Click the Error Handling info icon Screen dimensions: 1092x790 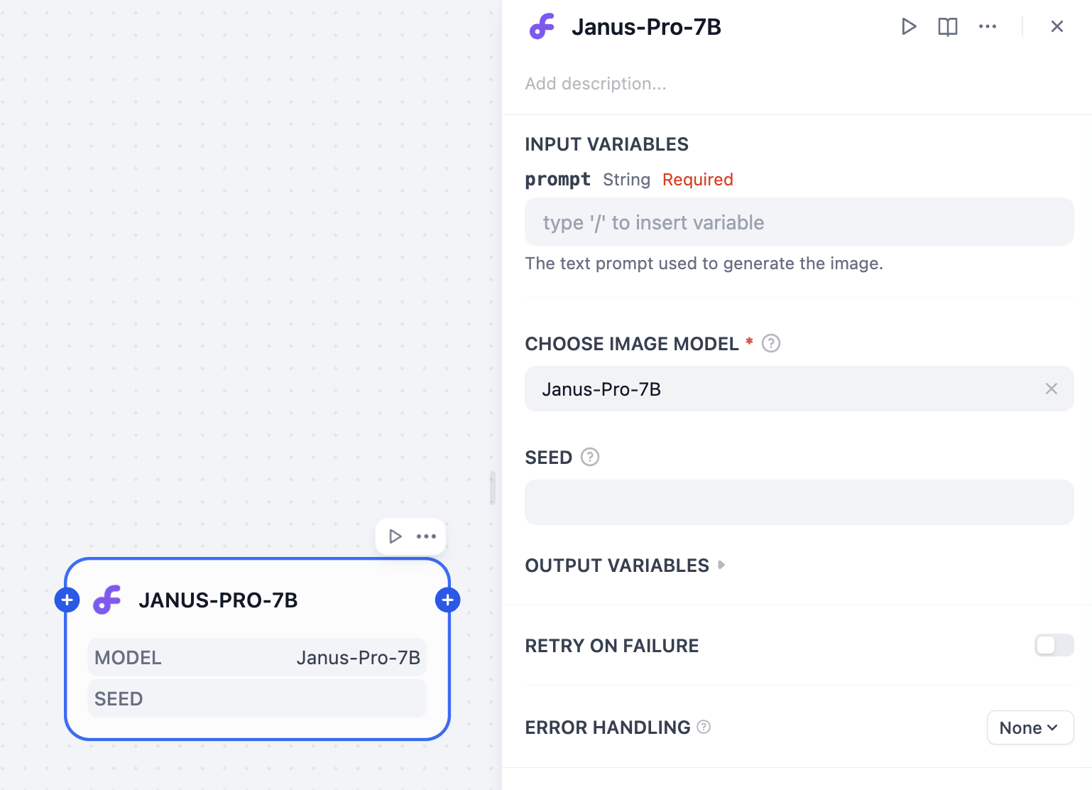coord(704,727)
